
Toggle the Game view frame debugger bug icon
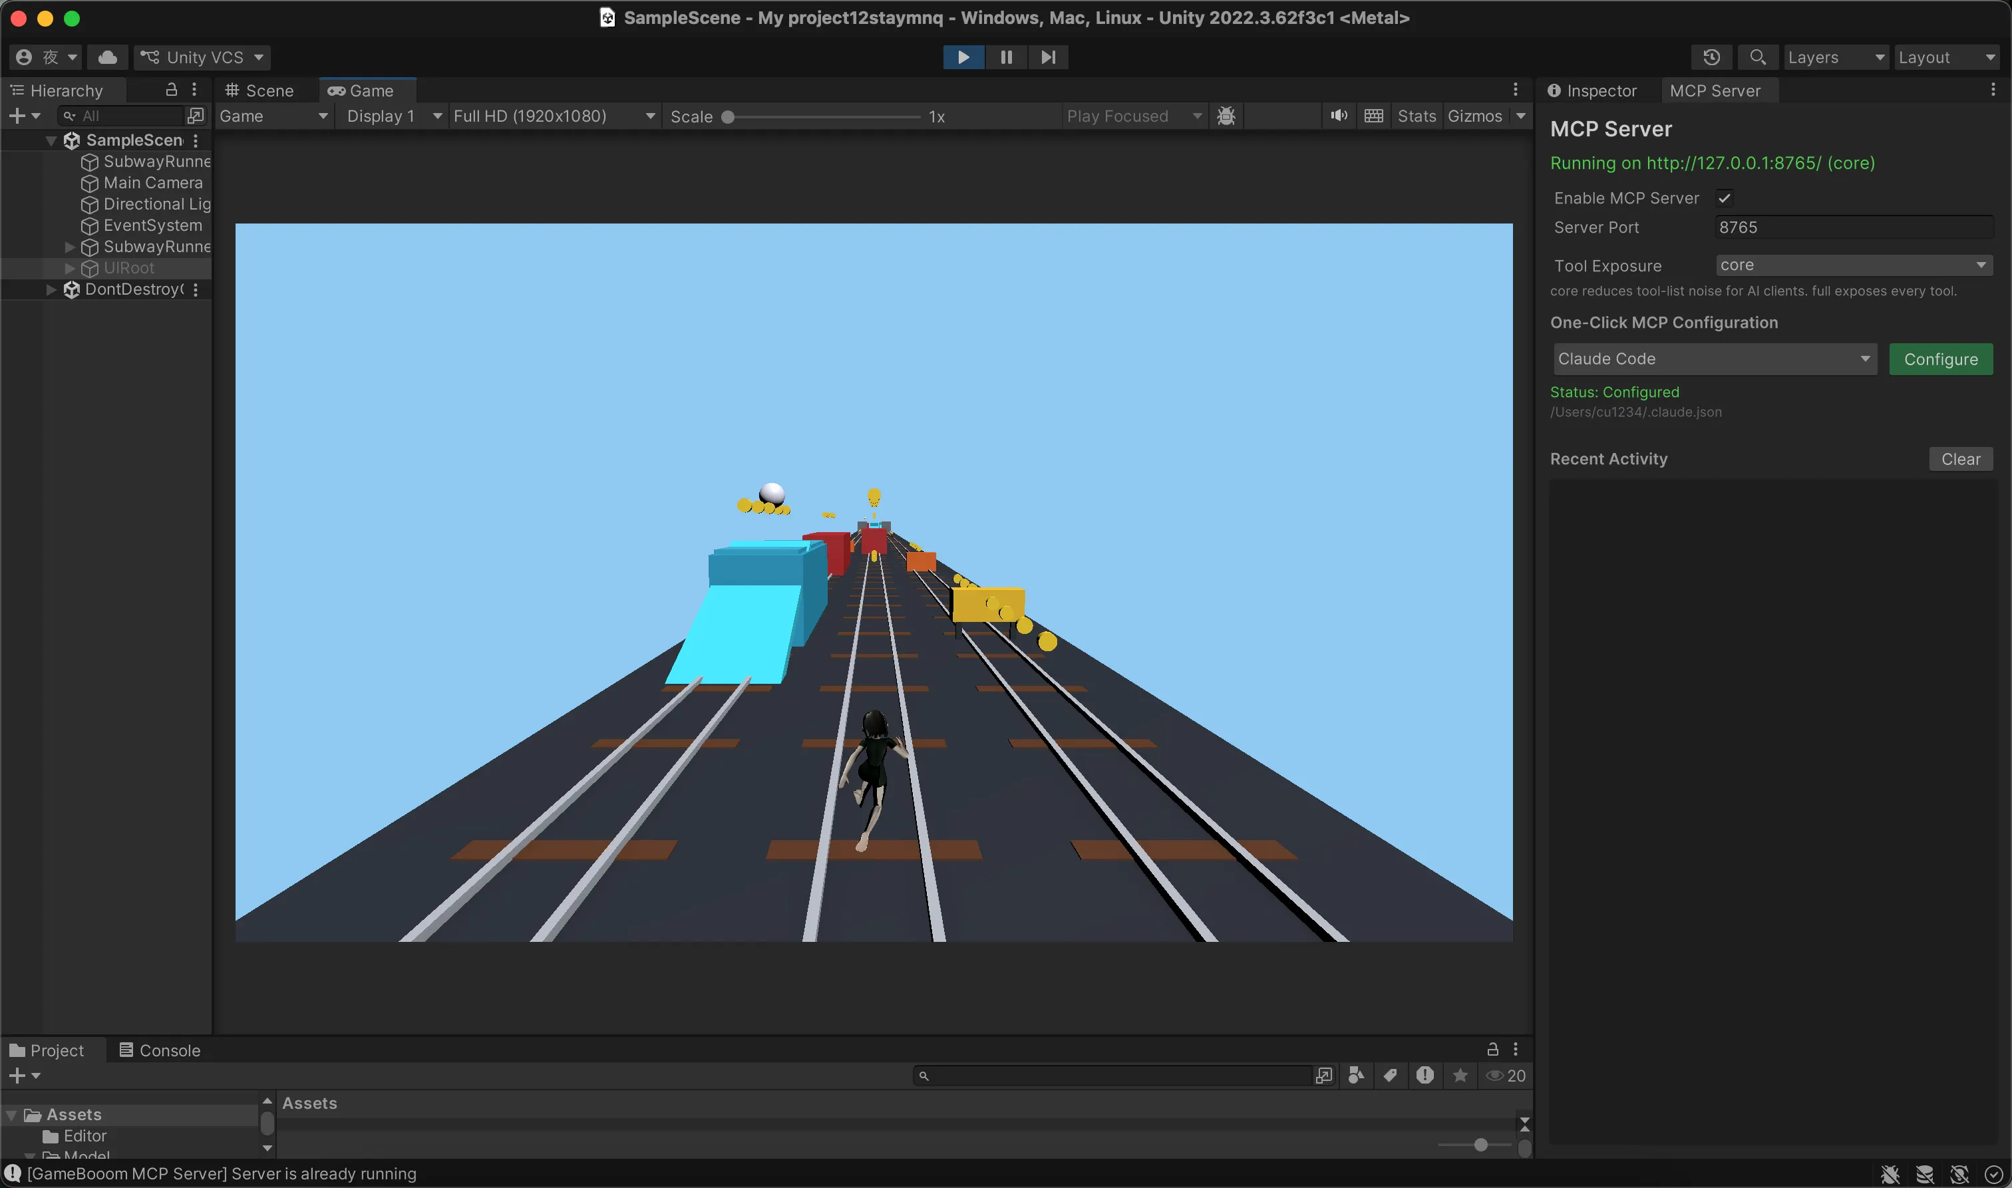click(1226, 116)
